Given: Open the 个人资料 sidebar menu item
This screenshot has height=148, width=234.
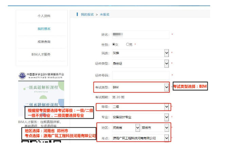Looking at the screenshot, I should point(44,16).
